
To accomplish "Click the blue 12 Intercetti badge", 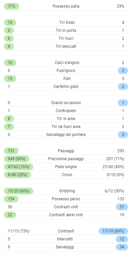I will point(122,239).
